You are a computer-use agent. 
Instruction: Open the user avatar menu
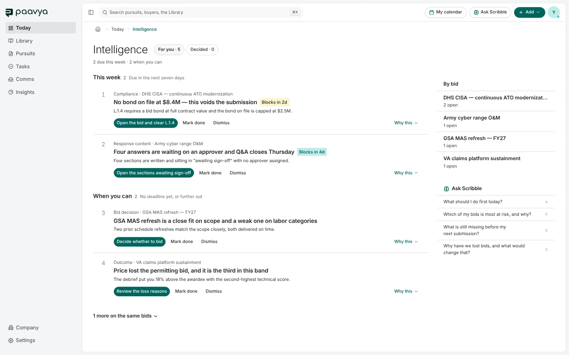pos(554,12)
